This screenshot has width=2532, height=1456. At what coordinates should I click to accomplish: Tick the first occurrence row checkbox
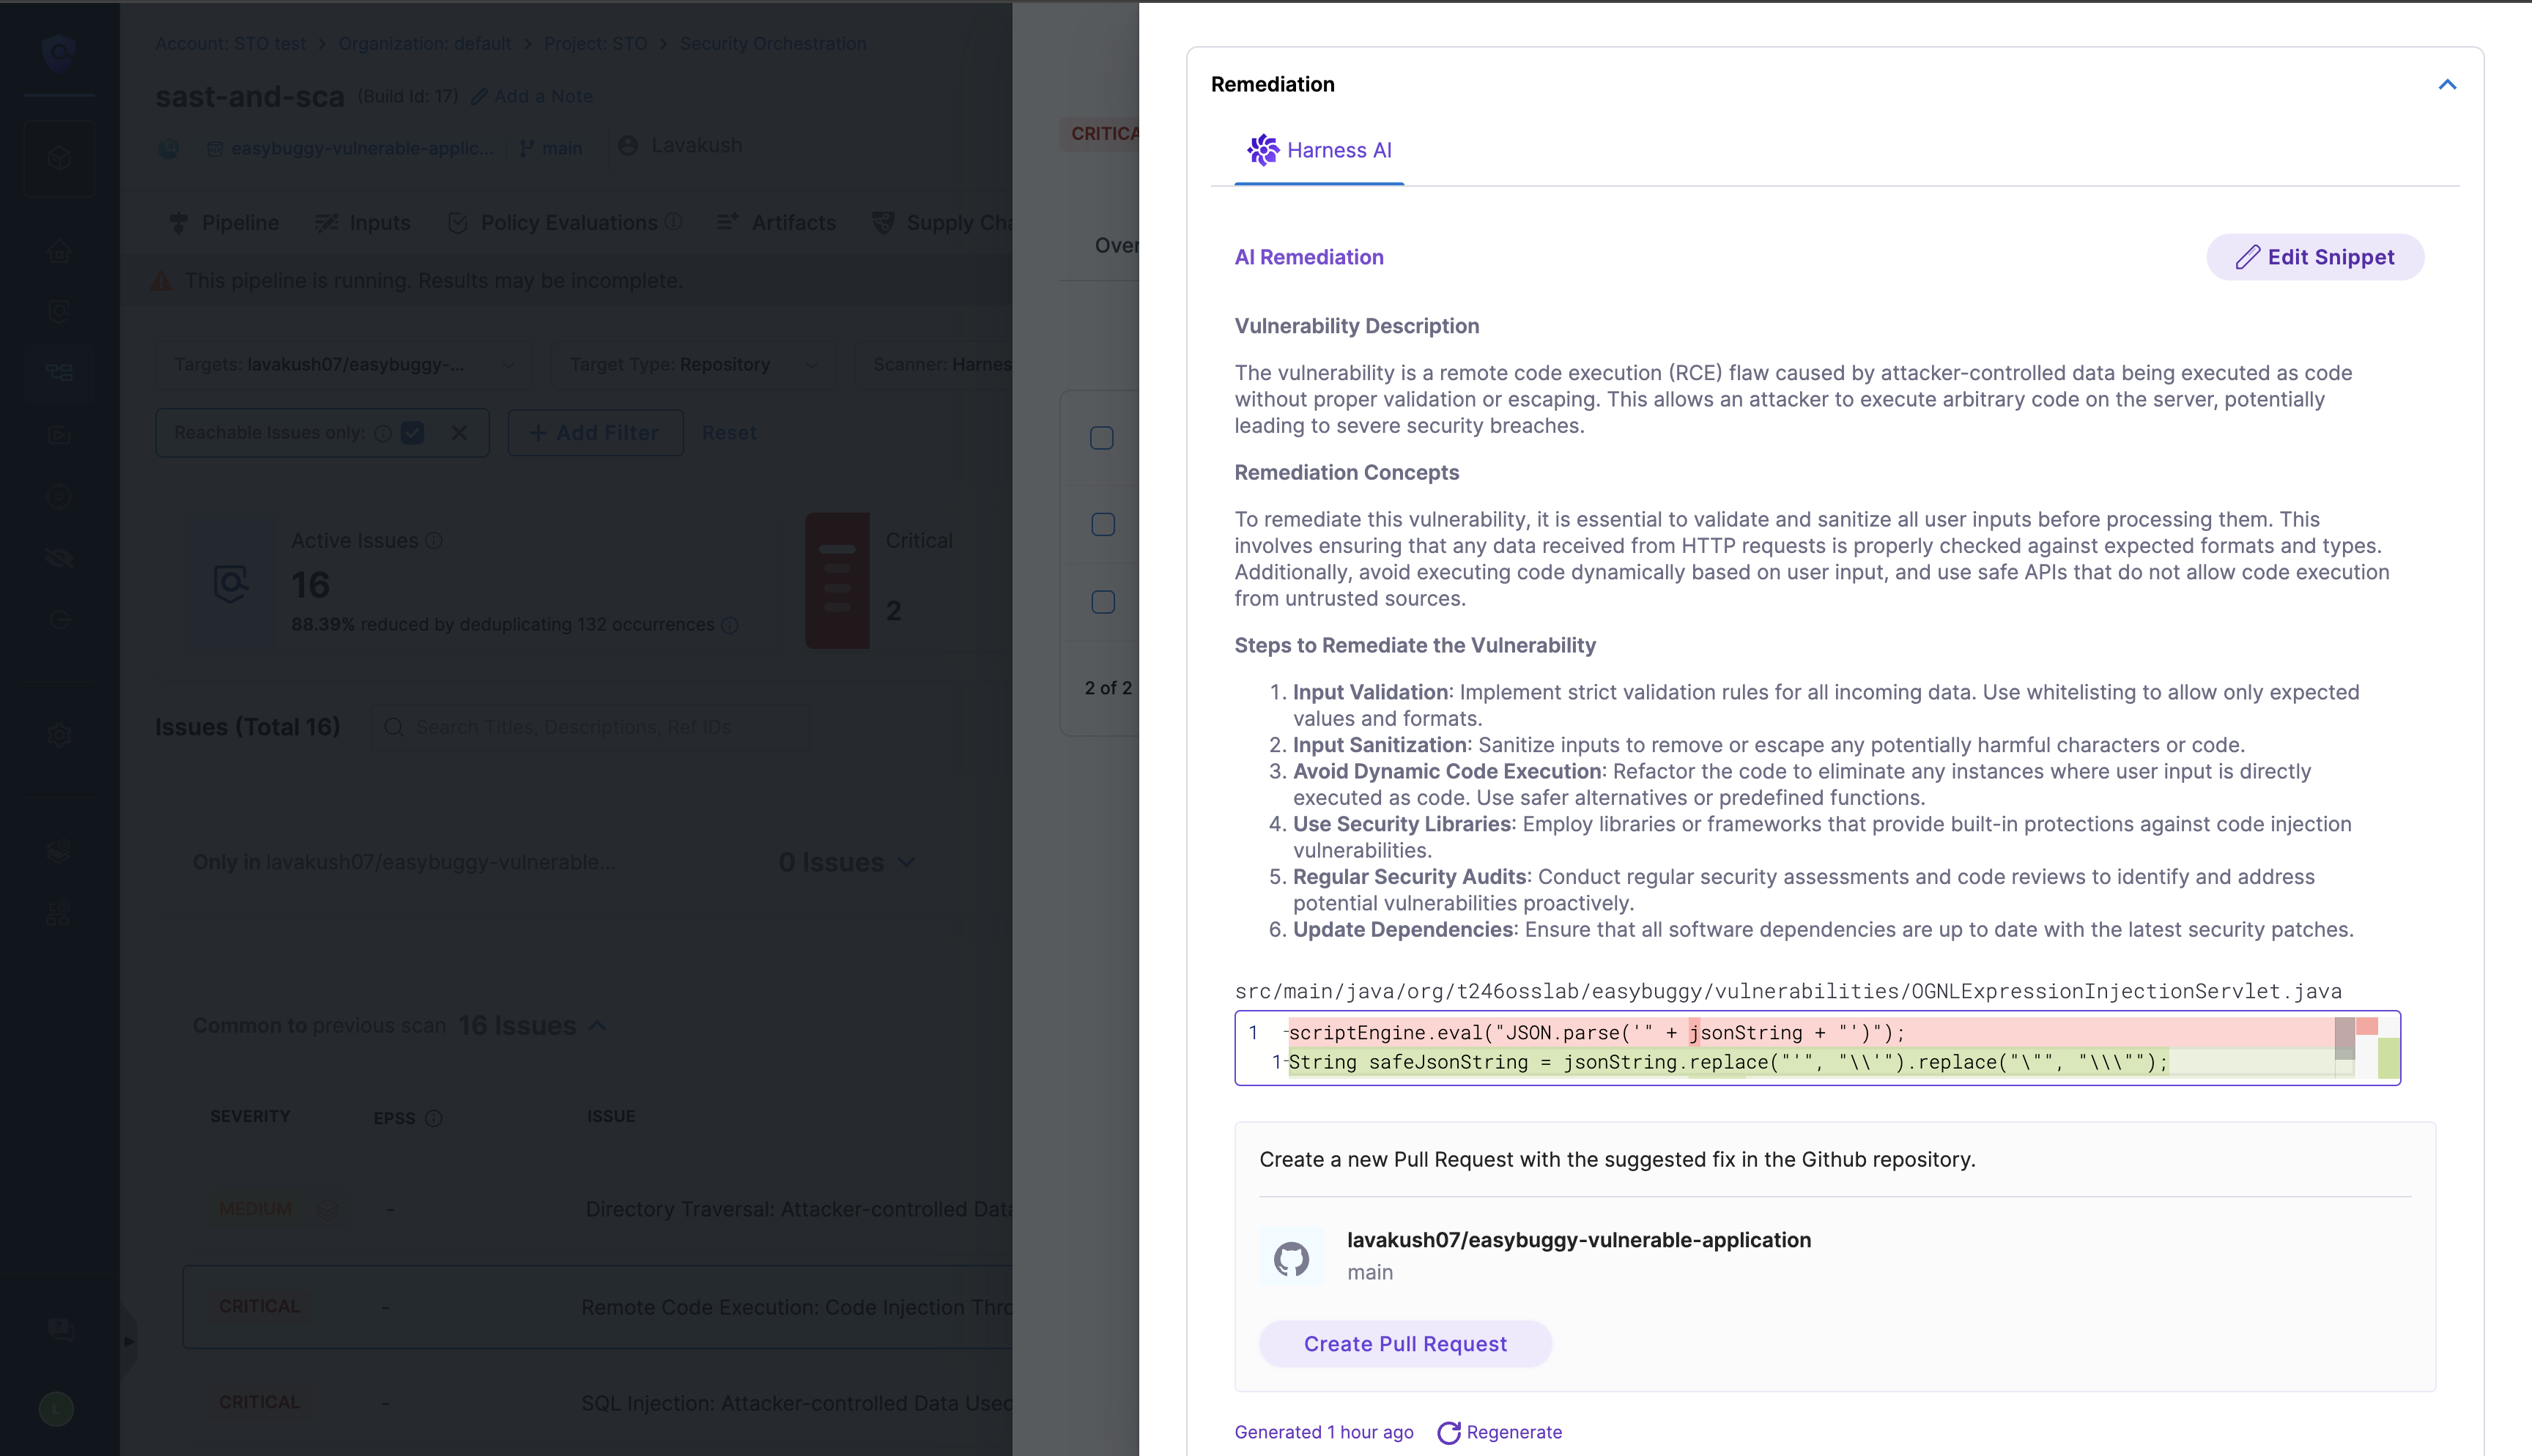tap(1102, 438)
